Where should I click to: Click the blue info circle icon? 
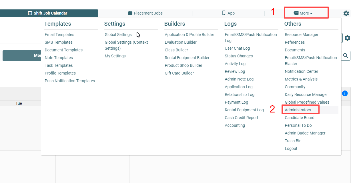345,93
